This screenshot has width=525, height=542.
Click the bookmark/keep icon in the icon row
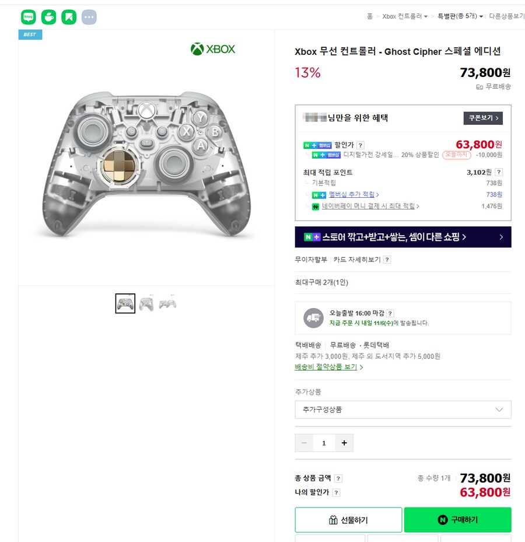69,17
